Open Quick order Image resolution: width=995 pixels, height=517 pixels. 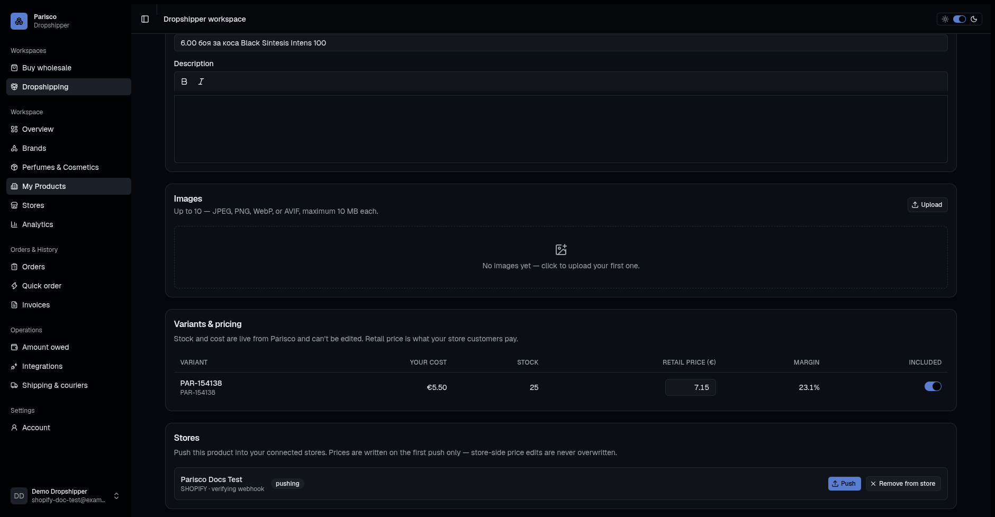tap(69, 286)
